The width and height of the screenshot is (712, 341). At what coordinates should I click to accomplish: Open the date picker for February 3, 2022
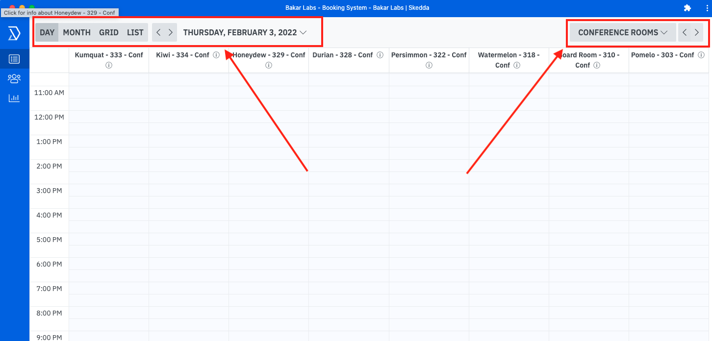coord(245,32)
